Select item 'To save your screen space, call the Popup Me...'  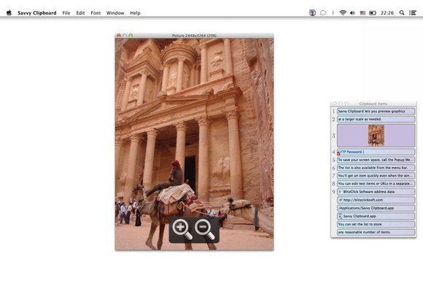pyautogui.click(x=376, y=160)
